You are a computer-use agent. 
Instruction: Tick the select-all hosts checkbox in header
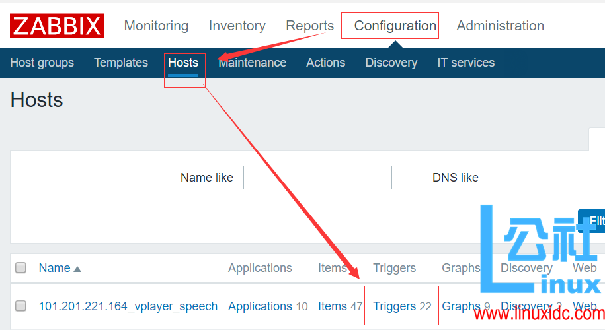[x=21, y=267]
